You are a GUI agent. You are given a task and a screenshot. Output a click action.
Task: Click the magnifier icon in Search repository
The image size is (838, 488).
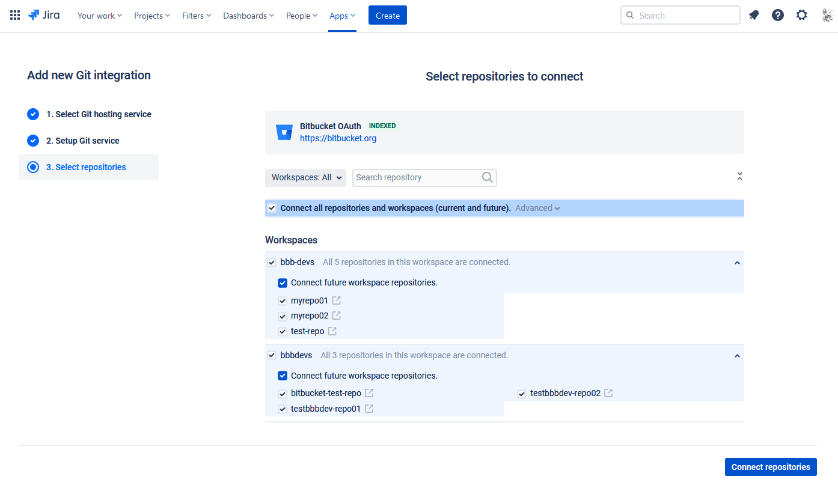pos(488,177)
